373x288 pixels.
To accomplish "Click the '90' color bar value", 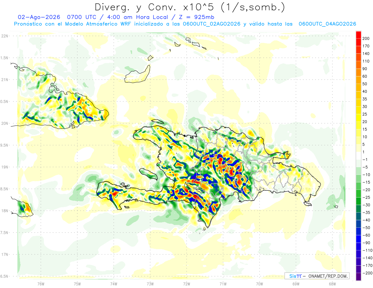I will point(365,69).
